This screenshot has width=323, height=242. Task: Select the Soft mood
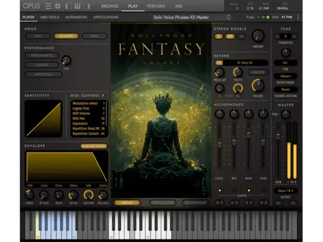(x=38, y=36)
